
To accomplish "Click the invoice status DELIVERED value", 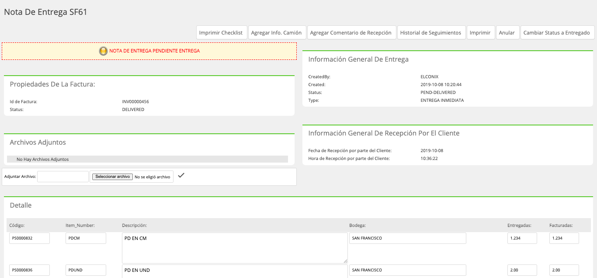I will tap(133, 110).
